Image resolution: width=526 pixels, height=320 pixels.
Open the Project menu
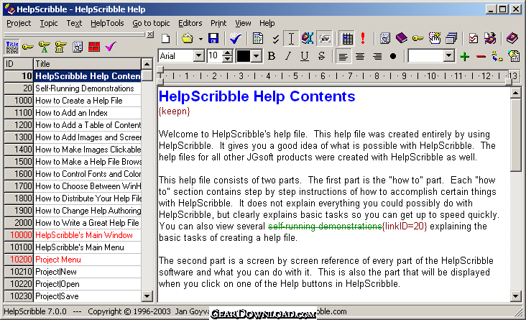click(x=19, y=23)
